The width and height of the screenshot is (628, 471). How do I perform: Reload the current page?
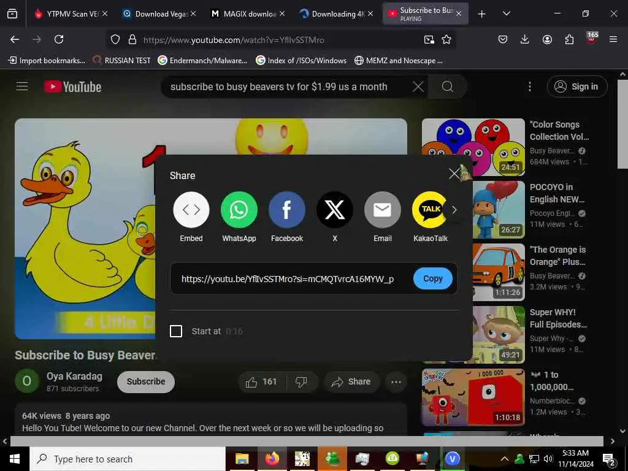(59, 39)
